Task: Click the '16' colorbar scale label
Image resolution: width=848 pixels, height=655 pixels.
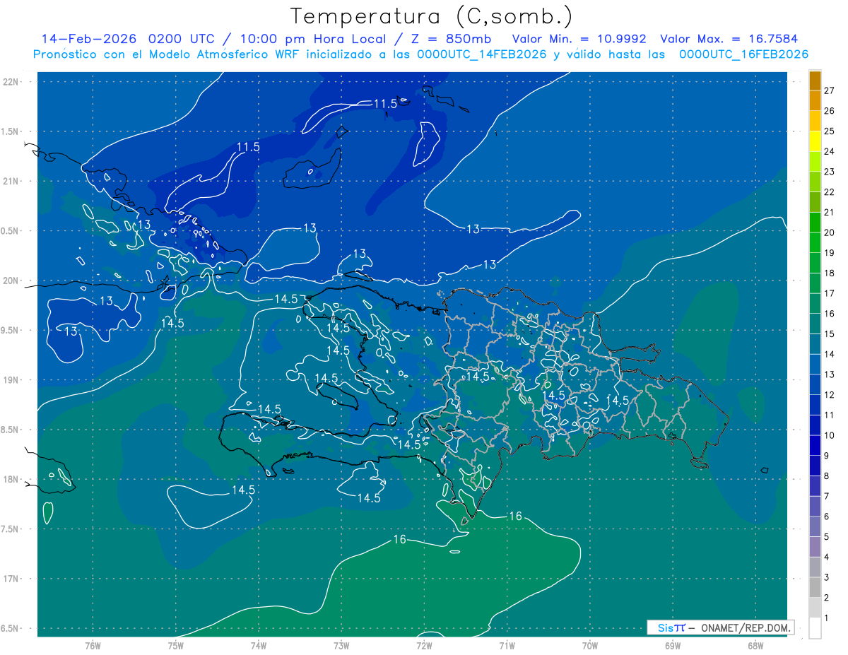Action: click(830, 314)
